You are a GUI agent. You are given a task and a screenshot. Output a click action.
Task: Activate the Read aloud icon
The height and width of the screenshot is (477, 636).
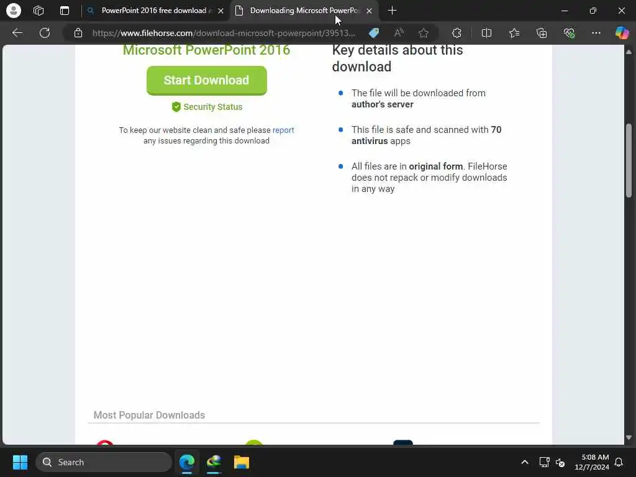tap(399, 33)
